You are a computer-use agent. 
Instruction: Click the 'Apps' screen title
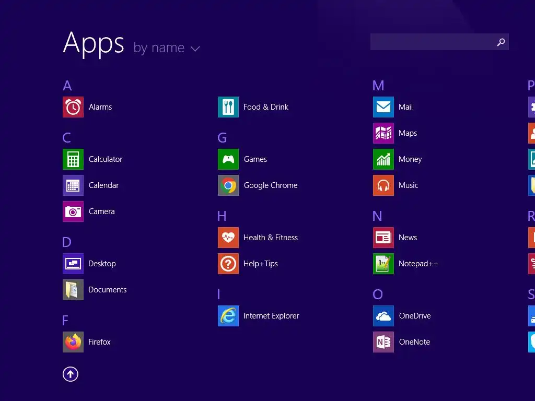[x=94, y=44]
